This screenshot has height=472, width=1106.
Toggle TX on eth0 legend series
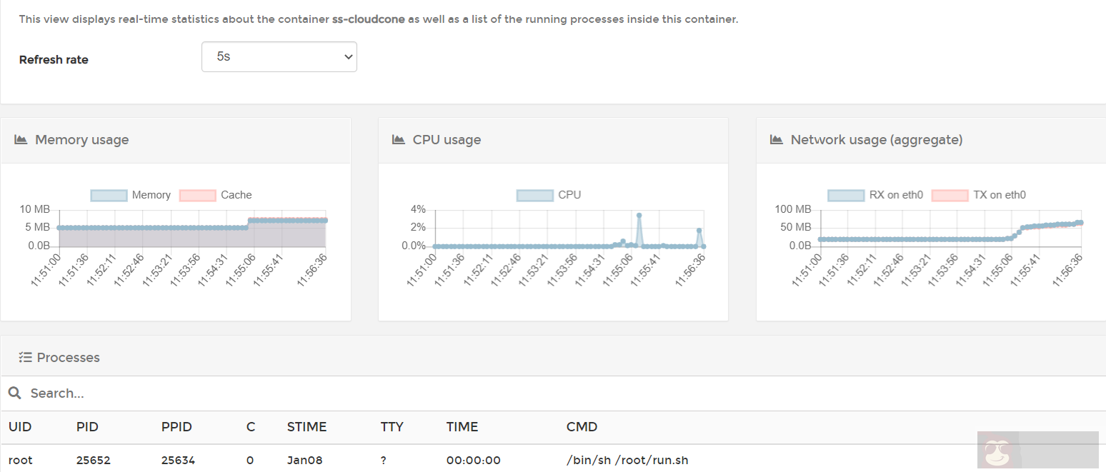pyautogui.click(x=979, y=195)
